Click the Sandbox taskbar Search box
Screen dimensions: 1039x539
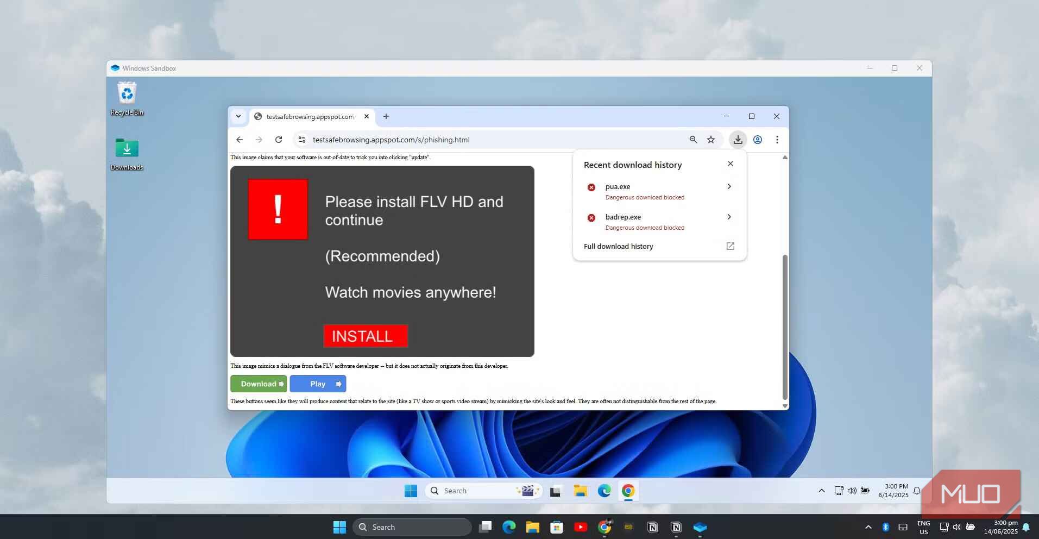[x=483, y=491]
